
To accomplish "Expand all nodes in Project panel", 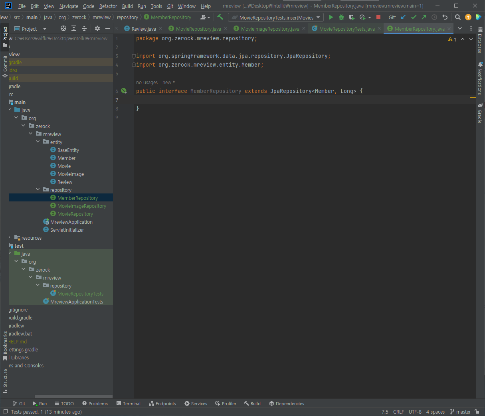I will click(74, 28).
